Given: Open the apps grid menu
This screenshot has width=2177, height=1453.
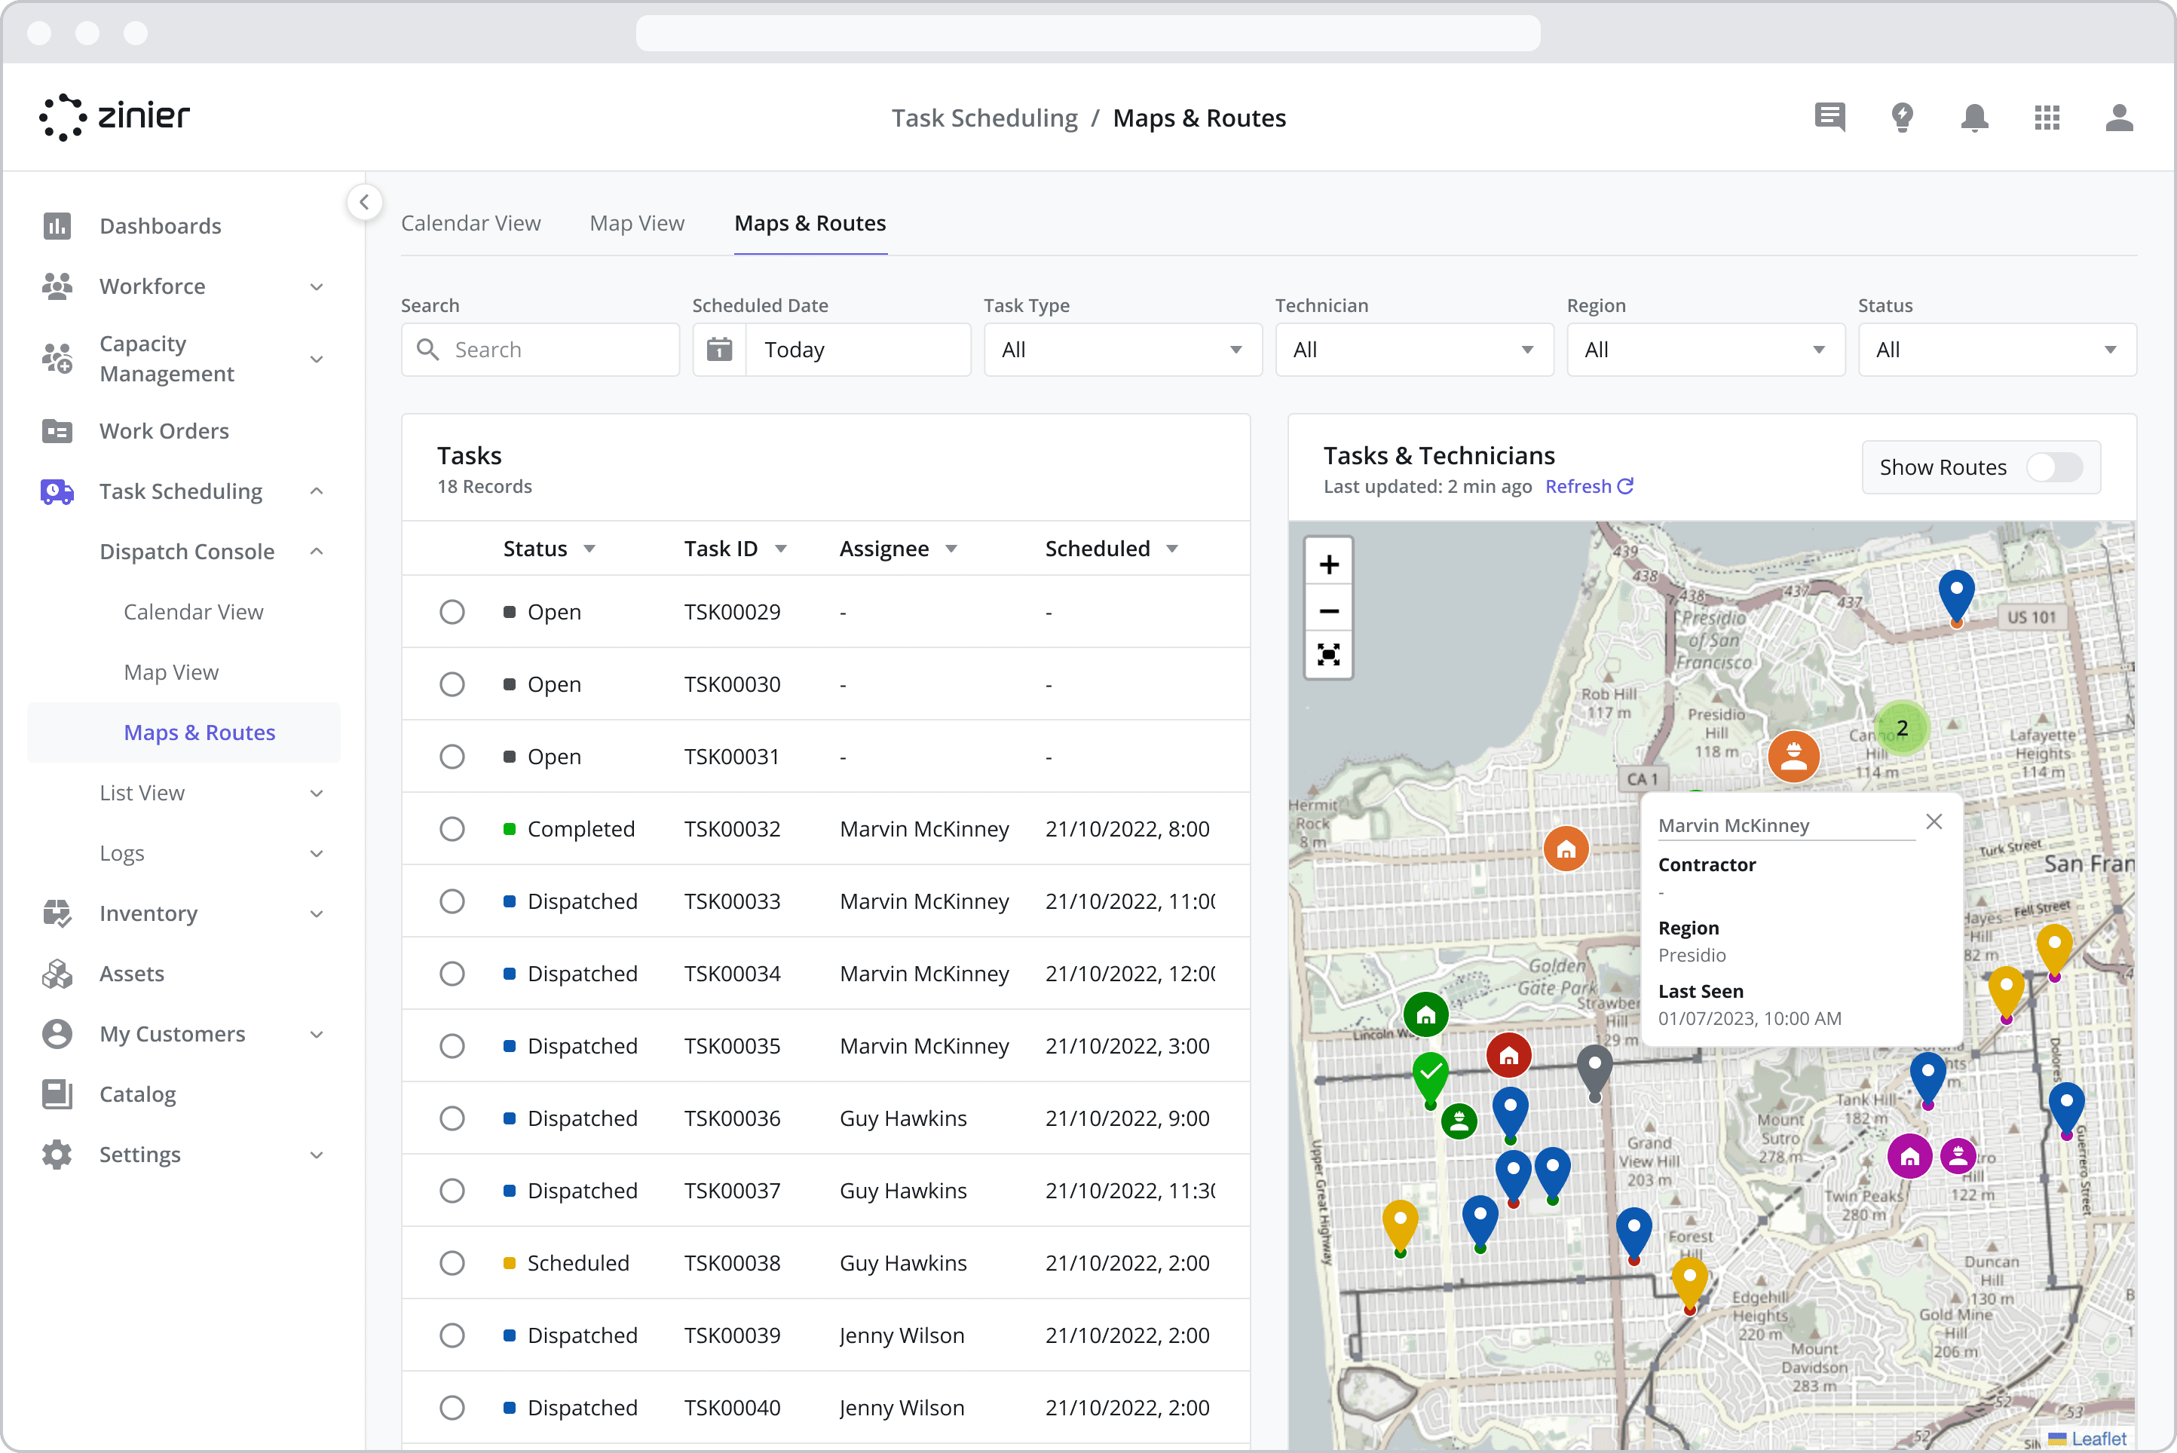Looking at the screenshot, I should pyautogui.click(x=2047, y=118).
